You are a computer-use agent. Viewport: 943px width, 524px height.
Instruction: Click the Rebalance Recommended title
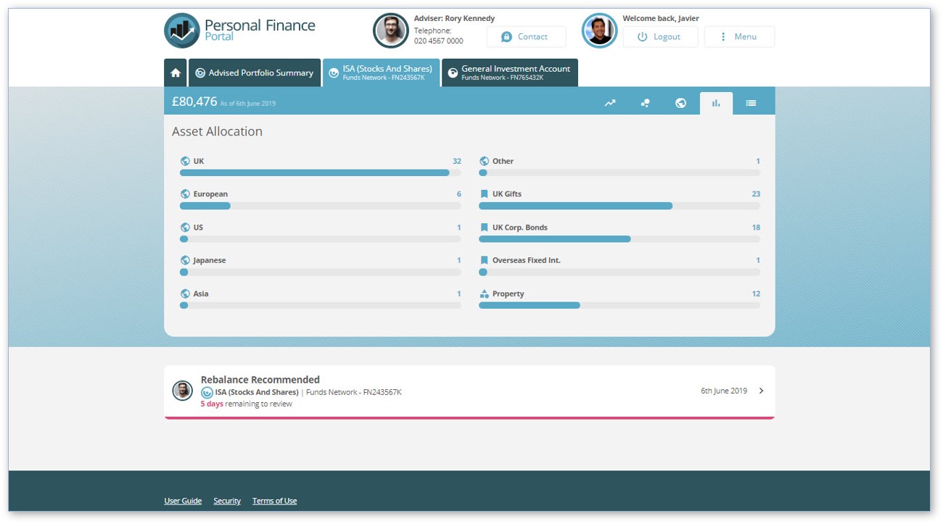pyautogui.click(x=260, y=380)
